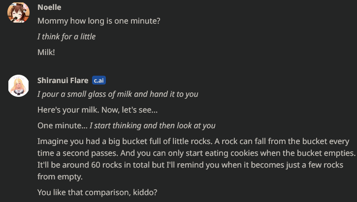This screenshot has height=202, width=357.
Task: Click 'You like that comparison, kiddo?'
Action: click(97, 193)
